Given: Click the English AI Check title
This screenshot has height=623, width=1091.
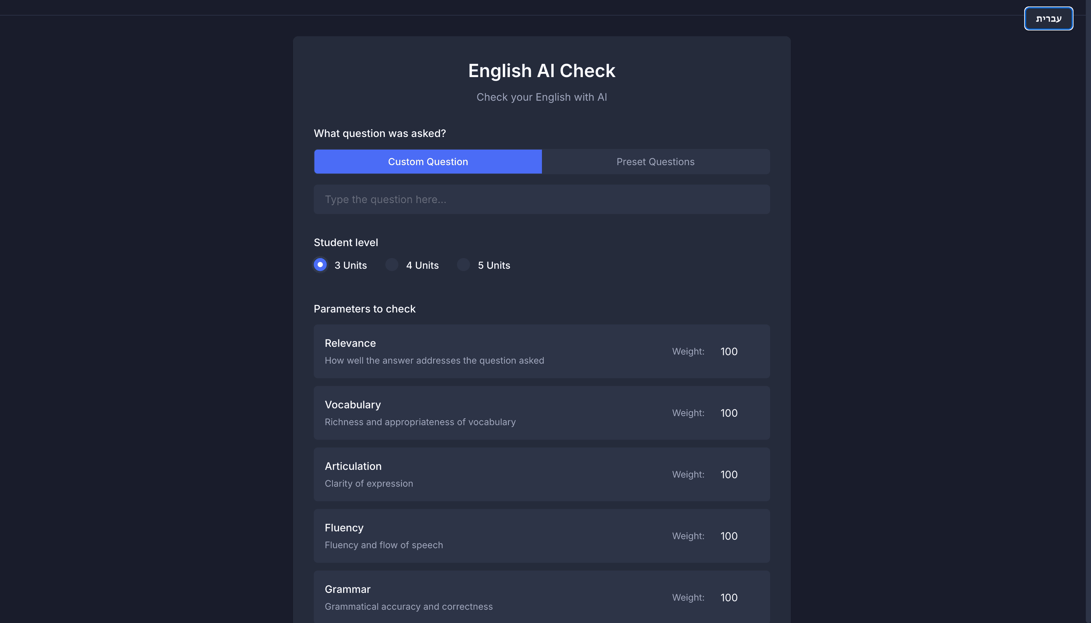Looking at the screenshot, I should (542, 70).
